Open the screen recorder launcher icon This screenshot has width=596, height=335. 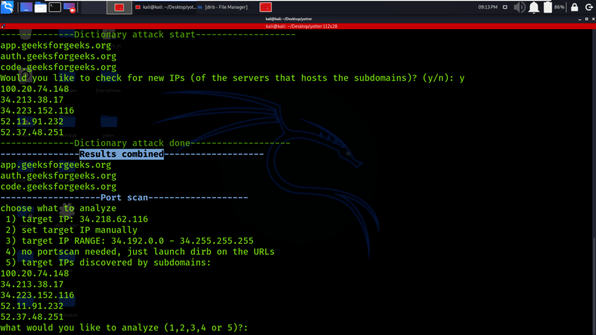click(70, 7)
